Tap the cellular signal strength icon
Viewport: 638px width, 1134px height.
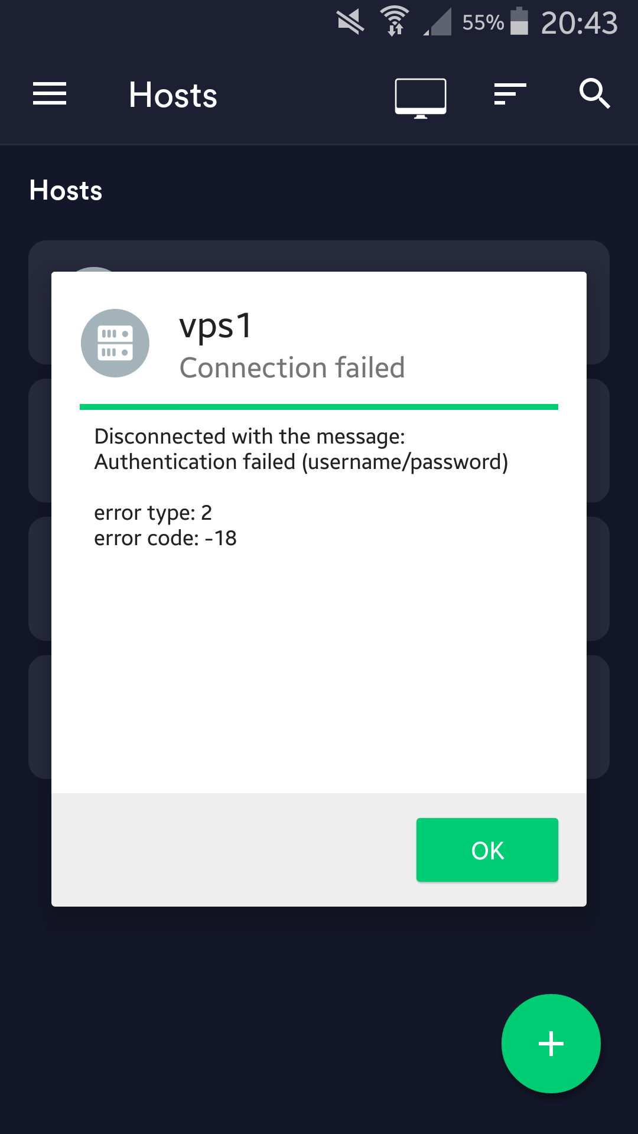[x=438, y=22]
